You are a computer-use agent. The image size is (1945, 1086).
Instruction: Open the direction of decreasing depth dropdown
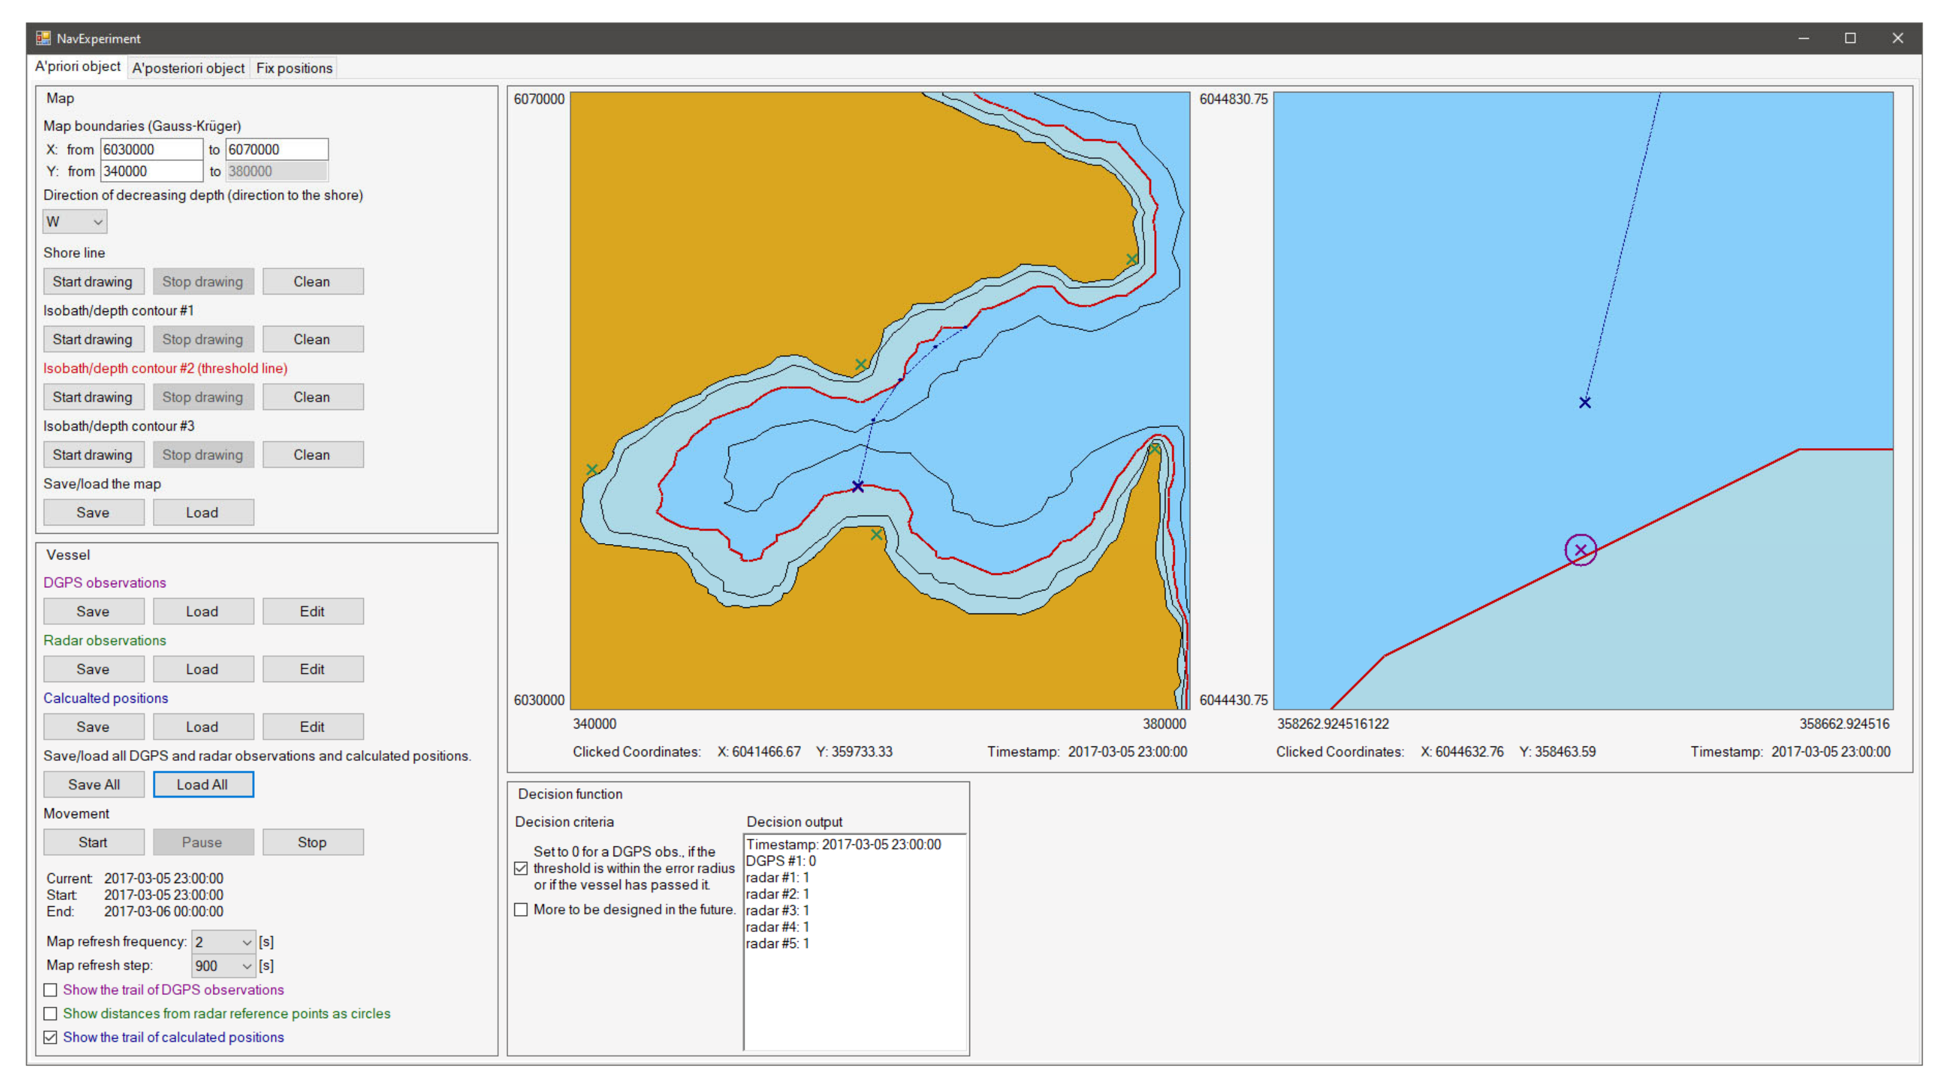75,222
